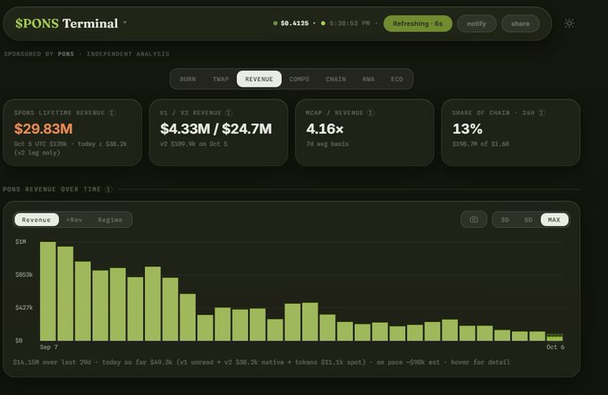Click the share button

(x=520, y=23)
